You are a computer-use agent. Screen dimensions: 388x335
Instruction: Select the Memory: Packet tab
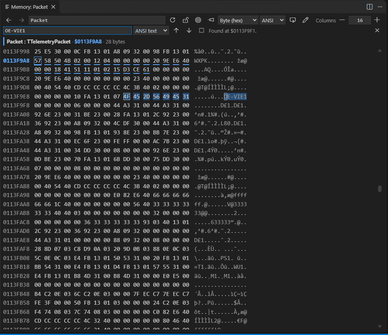tap(30, 7)
